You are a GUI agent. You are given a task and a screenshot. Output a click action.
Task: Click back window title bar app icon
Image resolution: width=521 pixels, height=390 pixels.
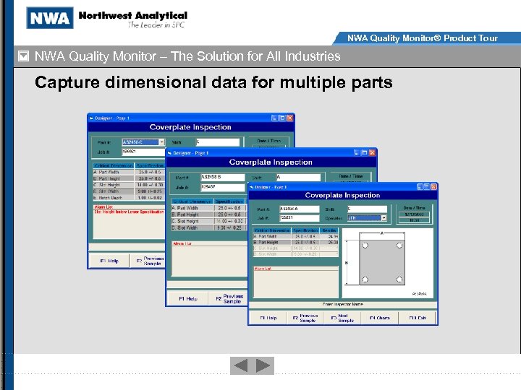click(x=91, y=118)
